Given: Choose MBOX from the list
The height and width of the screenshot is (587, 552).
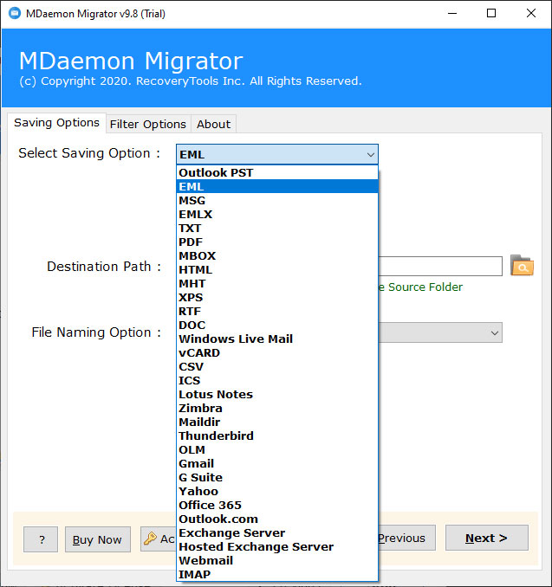Looking at the screenshot, I should pyautogui.click(x=277, y=255).
